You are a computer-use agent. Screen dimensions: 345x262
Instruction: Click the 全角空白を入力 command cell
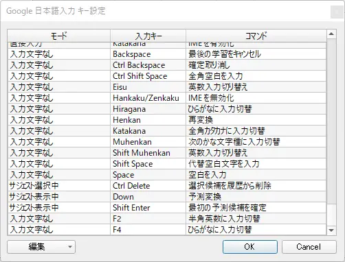click(256, 76)
